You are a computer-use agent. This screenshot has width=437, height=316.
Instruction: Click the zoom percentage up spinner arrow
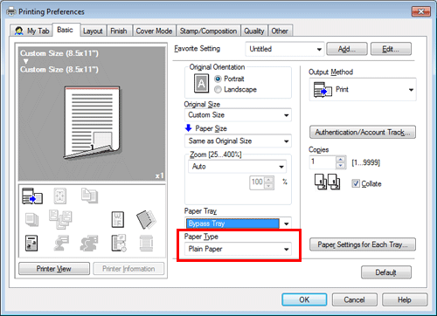(269, 180)
